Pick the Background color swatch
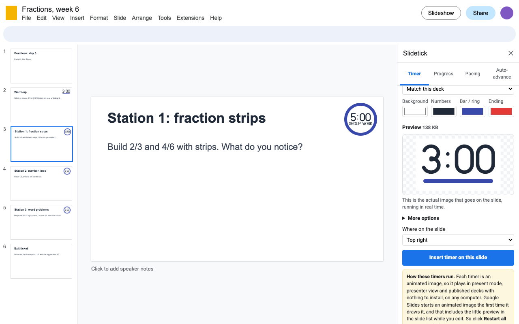 pyautogui.click(x=415, y=111)
